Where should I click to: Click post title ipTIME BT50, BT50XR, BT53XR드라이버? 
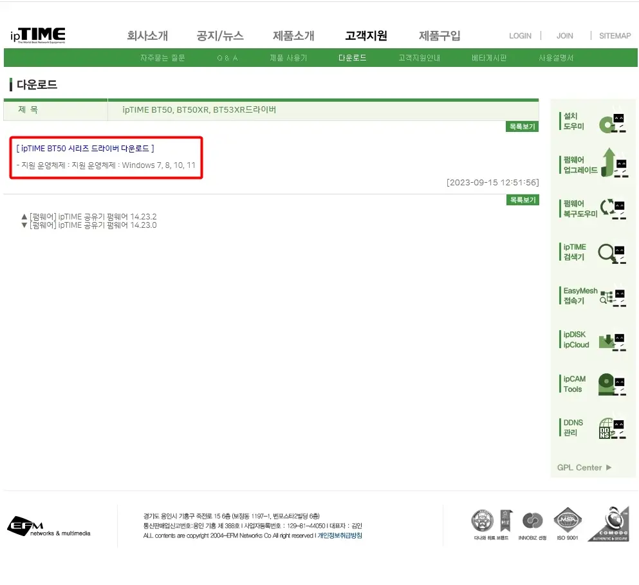pyautogui.click(x=199, y=109)
